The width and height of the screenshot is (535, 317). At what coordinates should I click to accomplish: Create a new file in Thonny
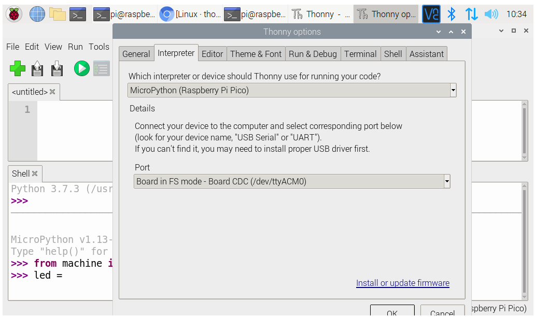pos(18,68)
